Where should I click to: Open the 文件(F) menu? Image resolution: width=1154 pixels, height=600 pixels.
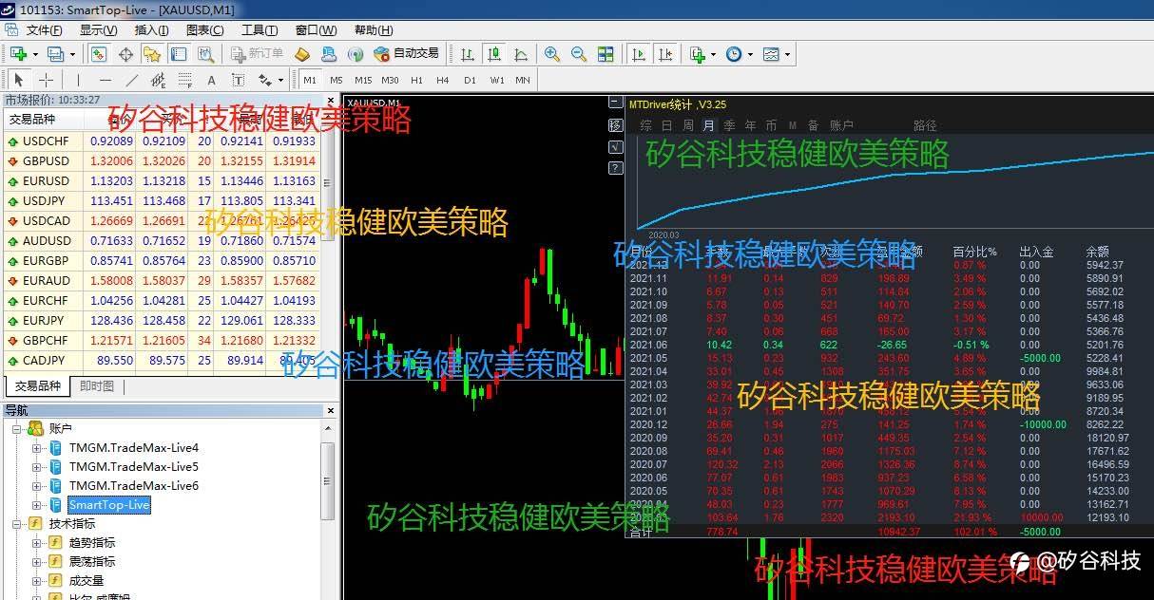pos(44,30)
